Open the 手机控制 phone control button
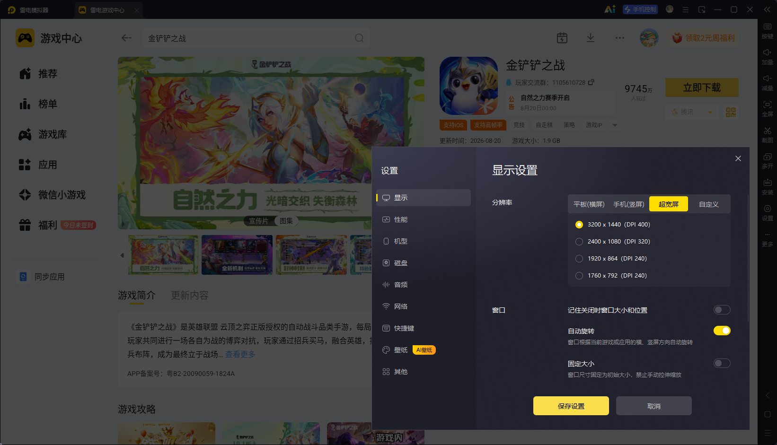This screenshot has width=777, height=445. [x=640, y=9]
